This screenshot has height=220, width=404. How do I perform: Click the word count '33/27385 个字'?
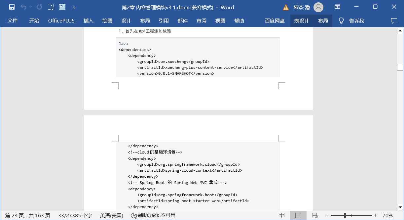[75, 216]
